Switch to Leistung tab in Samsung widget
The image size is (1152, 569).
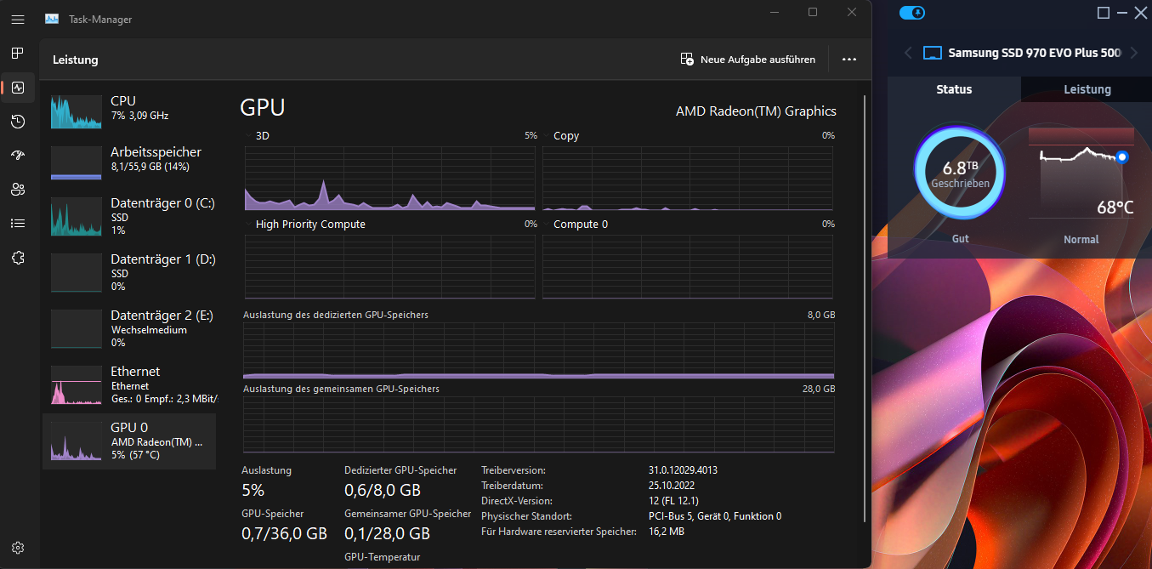pyautogui.click(x=1087, y=89)
